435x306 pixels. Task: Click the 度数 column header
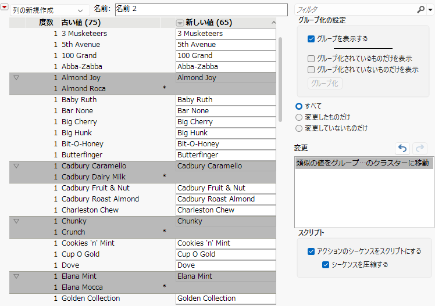pos(43,23)
